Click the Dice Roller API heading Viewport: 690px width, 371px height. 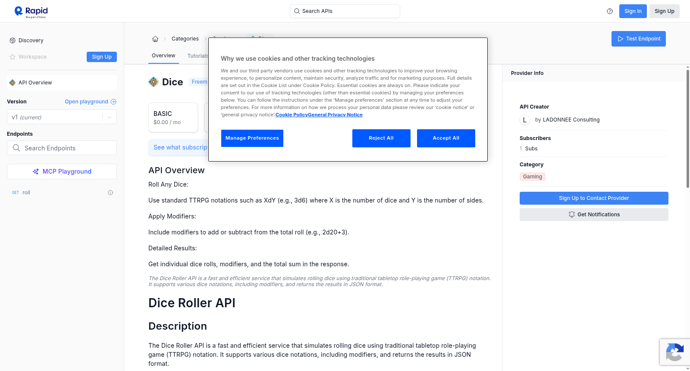[x=192, y=303]
